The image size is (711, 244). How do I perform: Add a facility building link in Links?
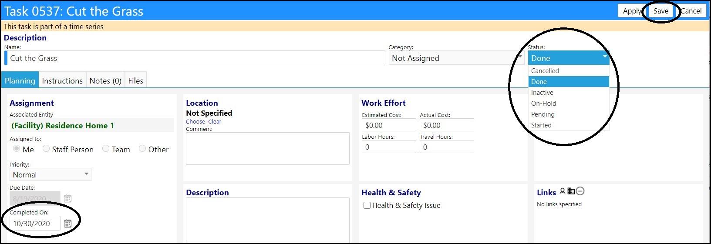tap(571, 191)
